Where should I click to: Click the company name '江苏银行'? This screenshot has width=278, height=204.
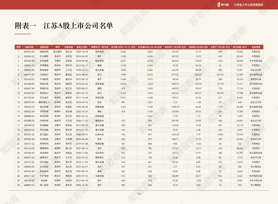(x=44, y=75)
